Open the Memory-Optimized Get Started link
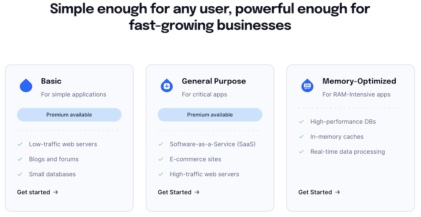This screenshot has width=421, height=217. pos(315,192)
